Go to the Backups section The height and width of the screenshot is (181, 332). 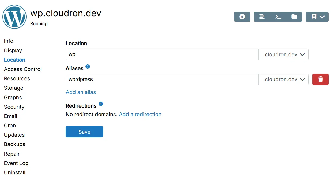coord(14,144)
